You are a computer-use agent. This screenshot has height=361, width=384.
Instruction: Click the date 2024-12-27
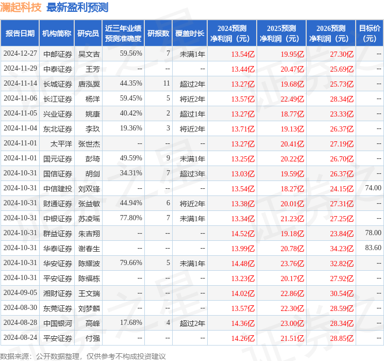(x=20, y=54)
